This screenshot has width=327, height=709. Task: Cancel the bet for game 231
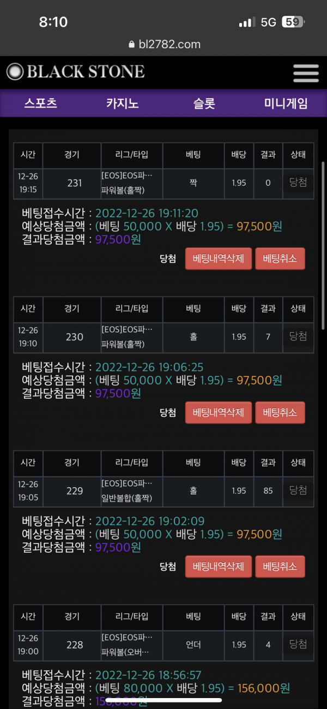coord(280,259)
